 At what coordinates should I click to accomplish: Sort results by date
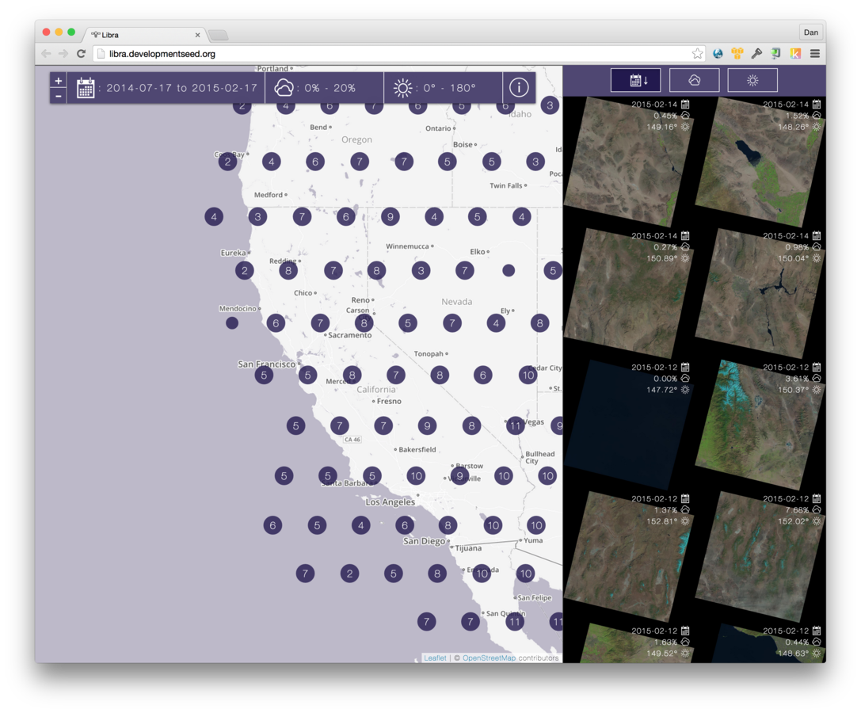coord(636,80)
